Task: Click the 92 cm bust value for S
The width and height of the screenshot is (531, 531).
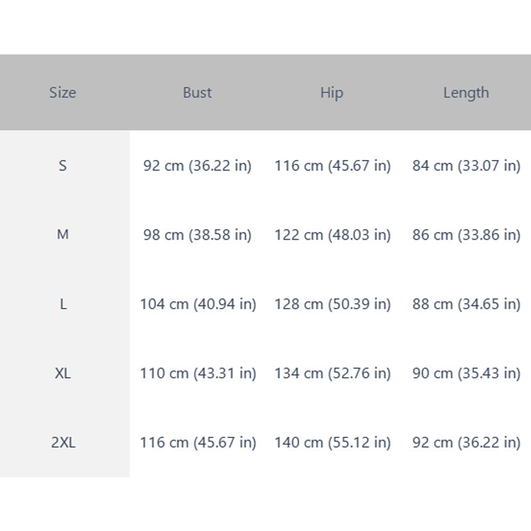Action: pos(197,166)
